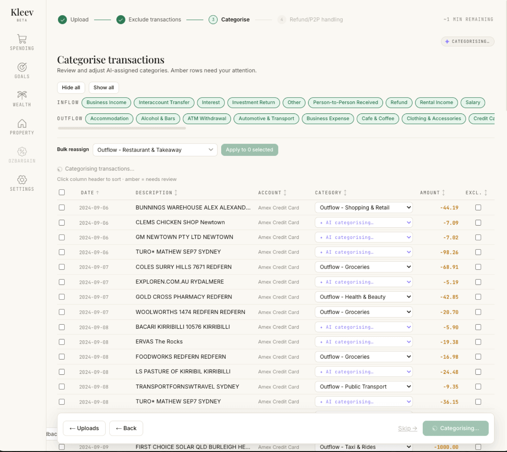This screenshot has width=507, height=452.
Task: Select the Coles Surry Hills row checkbox
Action: pyautogui.click(x=62, y=267)
